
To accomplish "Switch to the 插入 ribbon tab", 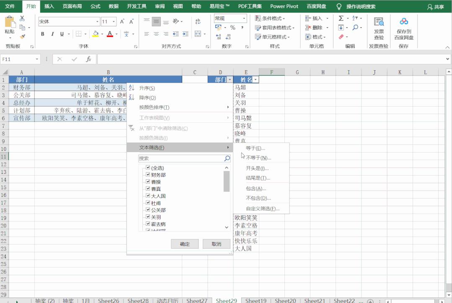I will [49, 6].
